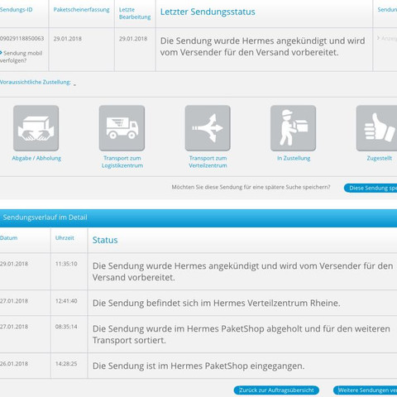Click the Anzeigen chevron link in the last column
This screenshot has height=397, width=397.
(x=387, y=38)
